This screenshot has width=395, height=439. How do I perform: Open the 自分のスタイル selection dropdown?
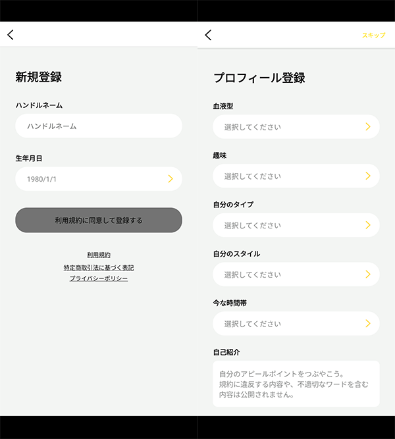pyautogui.click(x=296, y=274)
